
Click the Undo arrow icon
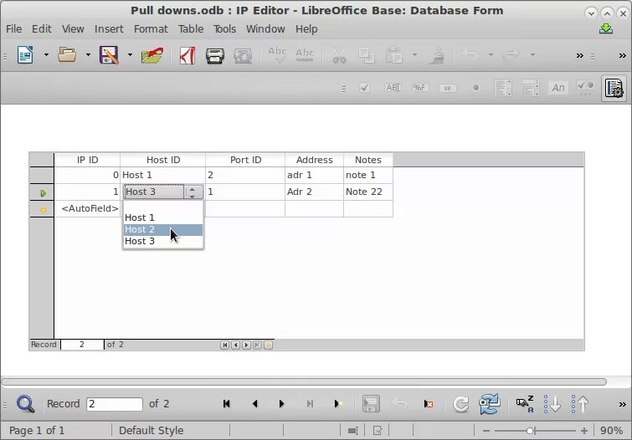pos(470,54)
